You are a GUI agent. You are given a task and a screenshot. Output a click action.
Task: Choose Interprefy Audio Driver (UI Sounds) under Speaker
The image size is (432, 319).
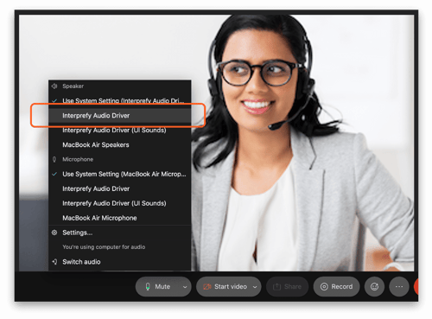tap(120, 131)
